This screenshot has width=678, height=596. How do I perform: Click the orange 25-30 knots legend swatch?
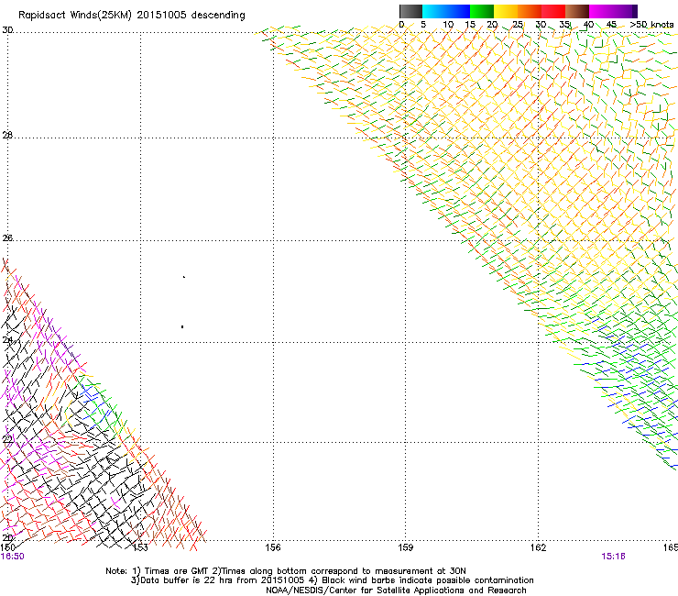[530, 11]
